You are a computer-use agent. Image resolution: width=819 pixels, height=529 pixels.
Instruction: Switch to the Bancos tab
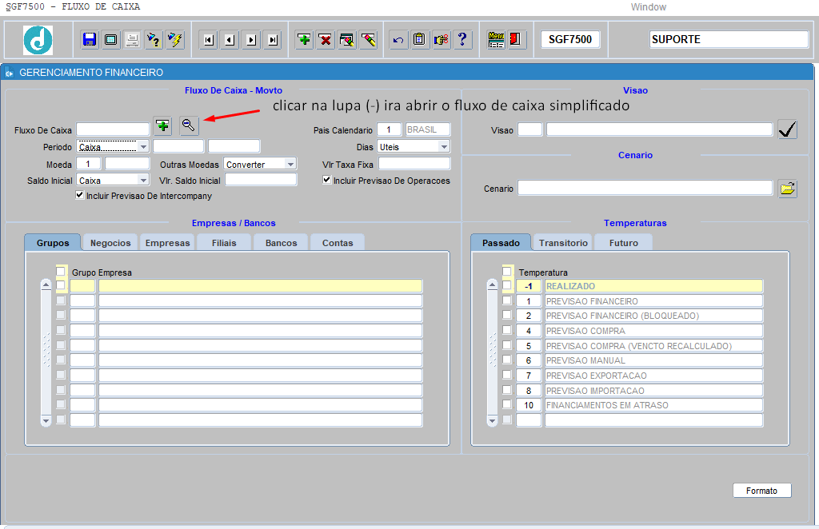(x=281, y=243)
